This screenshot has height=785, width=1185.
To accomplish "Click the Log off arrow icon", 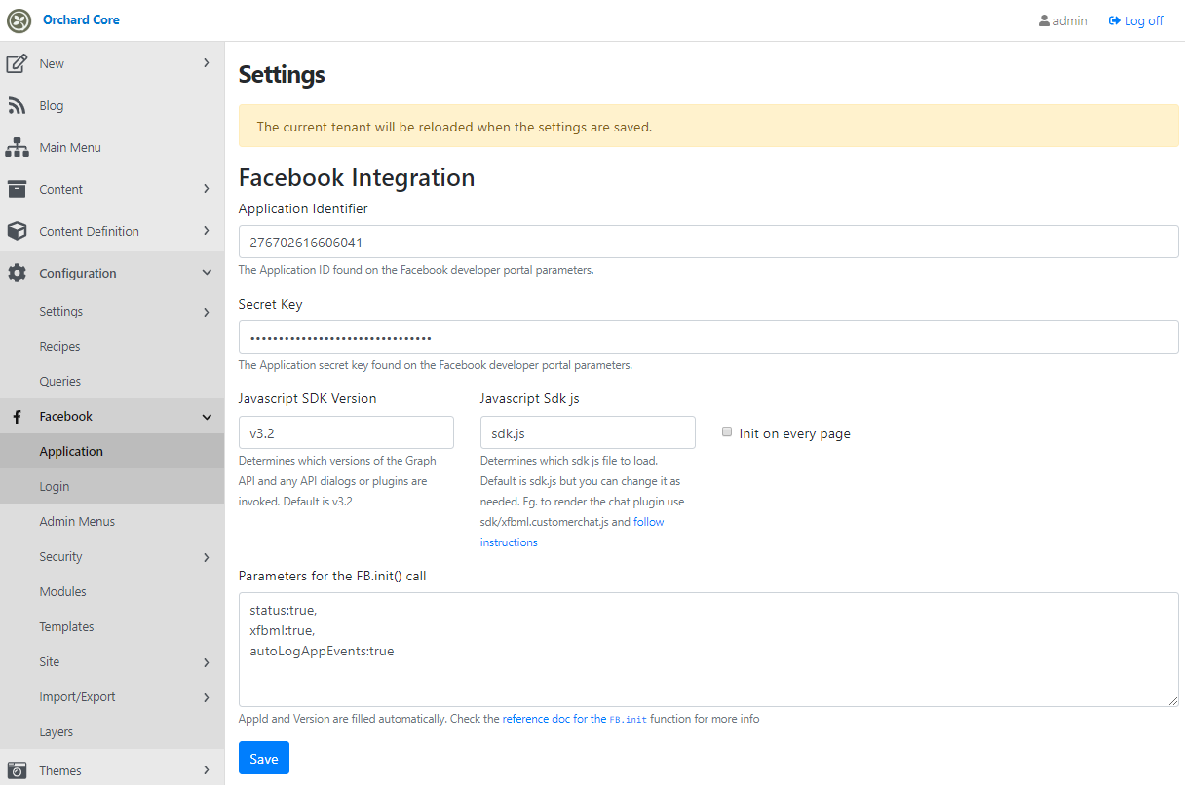I will [1115, 20].
